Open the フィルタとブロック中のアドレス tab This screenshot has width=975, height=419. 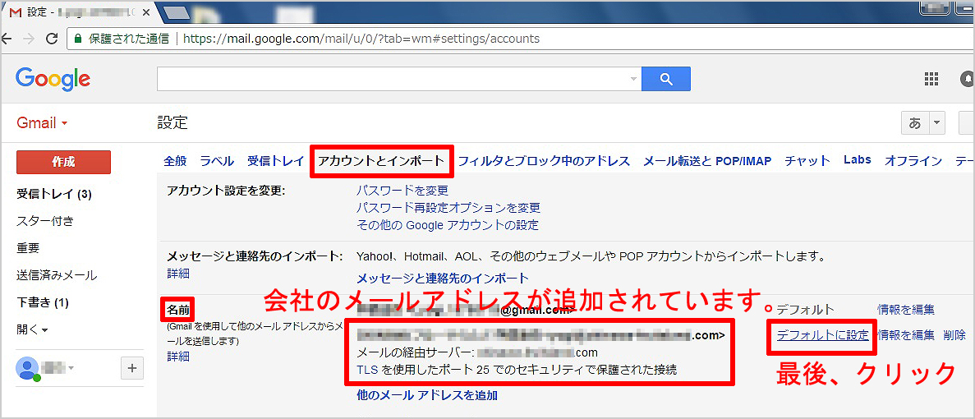click(x=544, y=161)
